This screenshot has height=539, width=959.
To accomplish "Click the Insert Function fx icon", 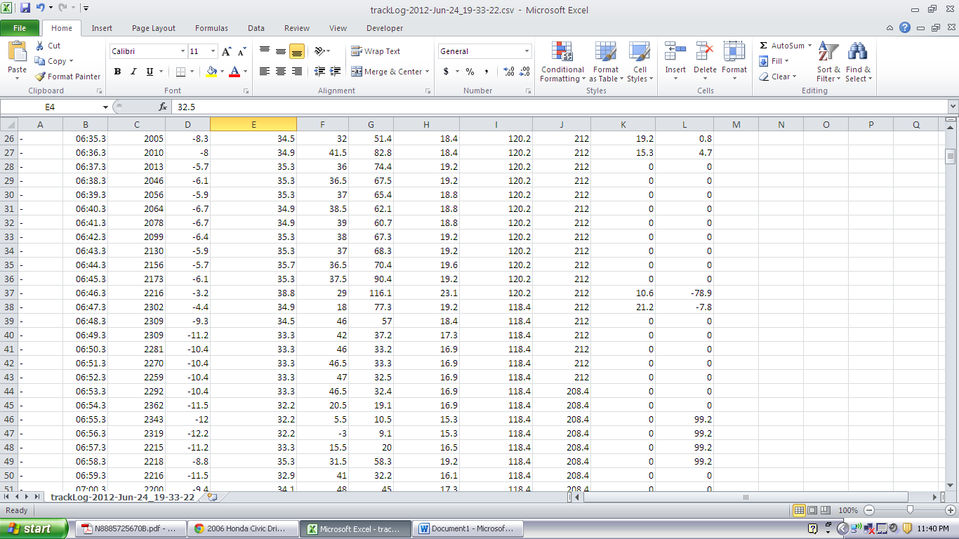I will [163, 107].
